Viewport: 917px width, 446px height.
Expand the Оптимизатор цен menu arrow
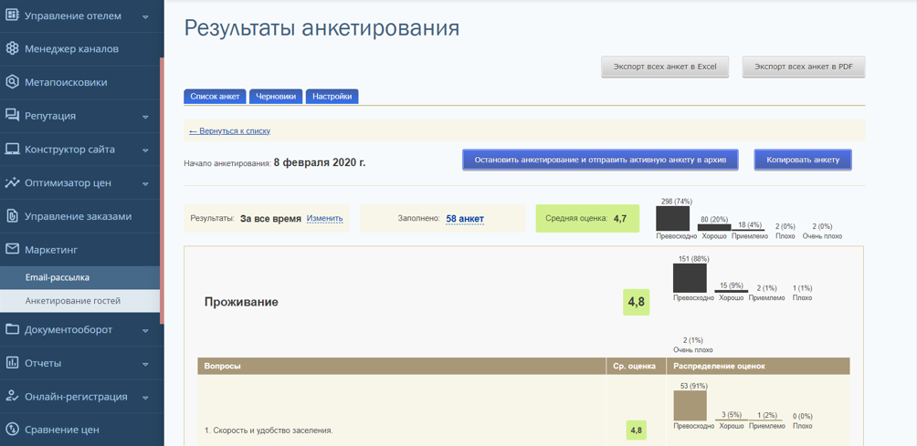[x=145, y=183]
